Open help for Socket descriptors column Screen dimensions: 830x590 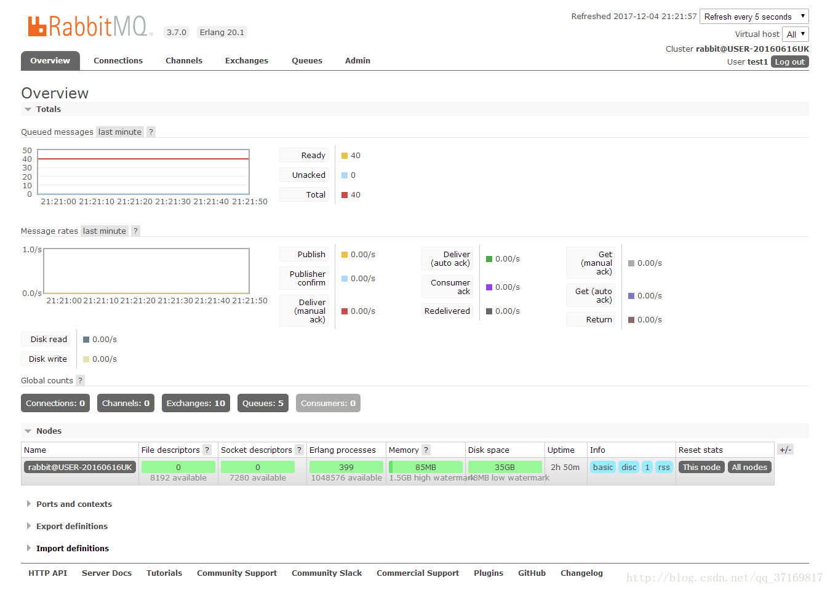(299, 450)
